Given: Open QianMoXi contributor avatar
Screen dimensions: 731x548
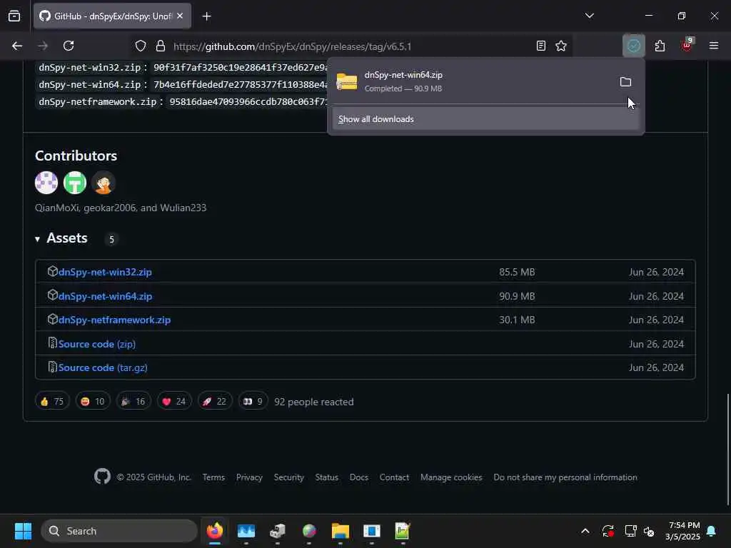Looking at the screenshot, I should pos(46,183).
